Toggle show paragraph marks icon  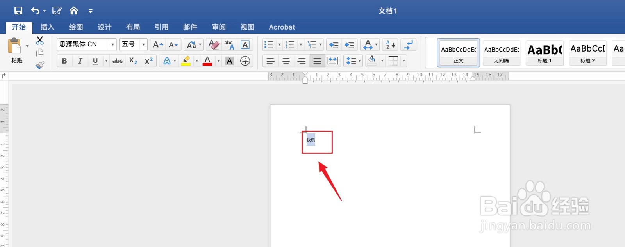[x=408, y=44]
